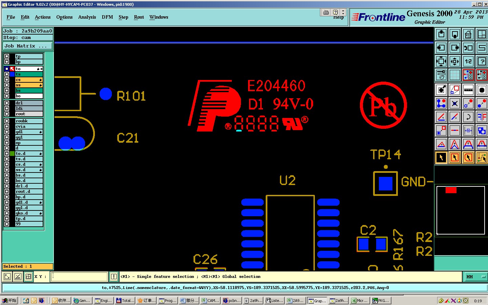488x305 pixels.
Task: Click the board overview thumbnail
Action: [x=461, y=210]
